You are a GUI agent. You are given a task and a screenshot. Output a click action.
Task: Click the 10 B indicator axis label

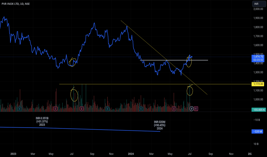click(256, 144)
